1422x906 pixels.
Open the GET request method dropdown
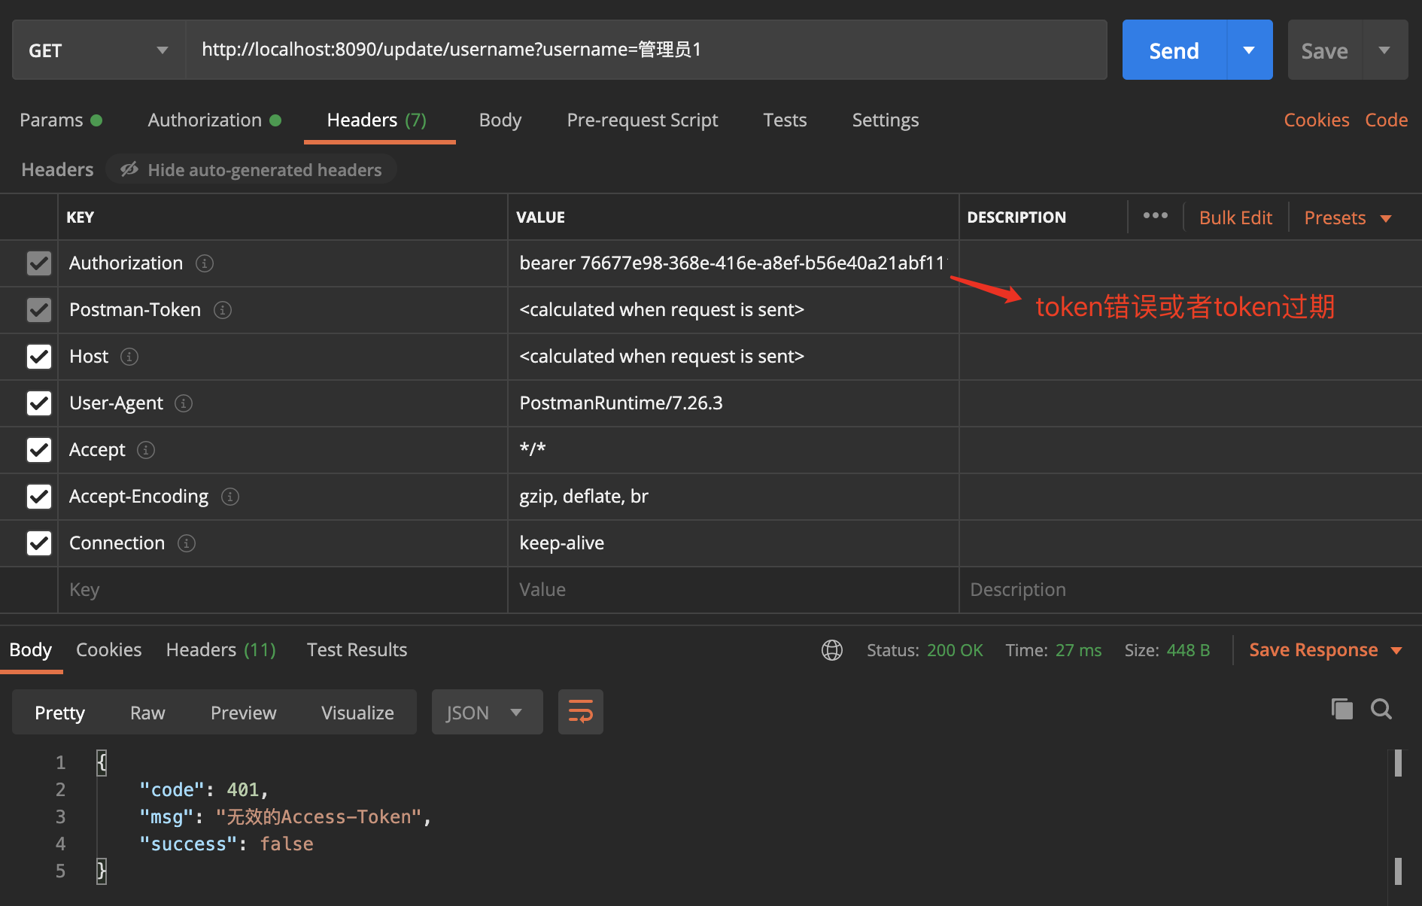(x=98, y=50)
